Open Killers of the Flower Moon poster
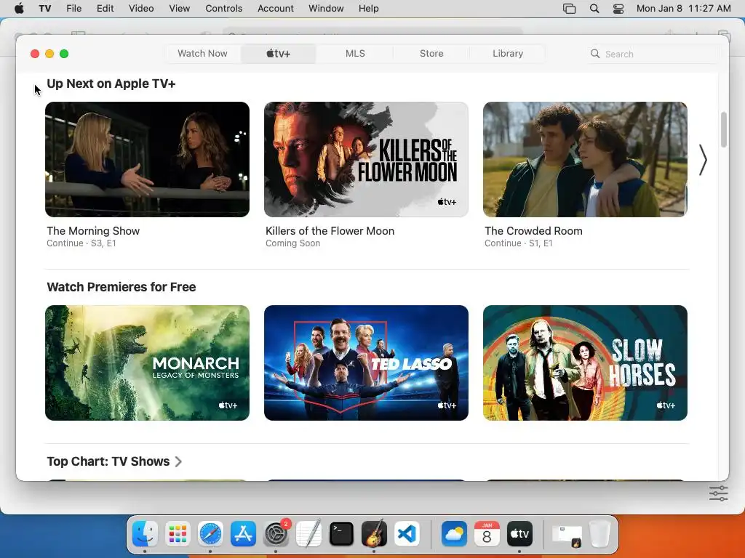This screenshot has height=558, width=745. [367, 159]
